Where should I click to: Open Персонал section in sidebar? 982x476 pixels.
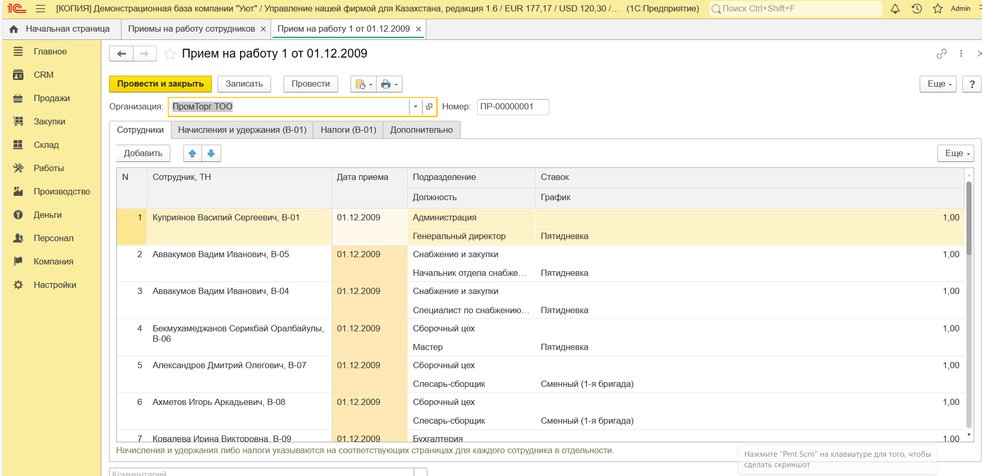(x=53, y=239)
